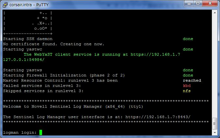Click the green WebYaST client service message
The width and height of the screenshot is (220, 138).
[102, 54]
